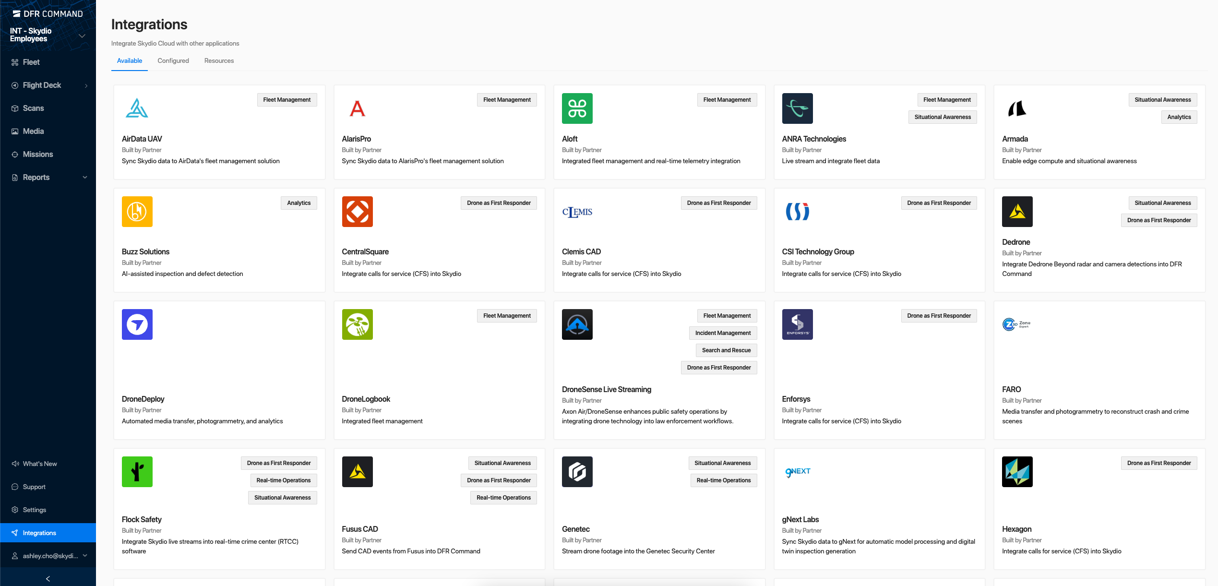Viewport: 1218px width, 586px height.
Task: Expand the Flight Deck submenu arrow
Action: (x=86, y=86)
